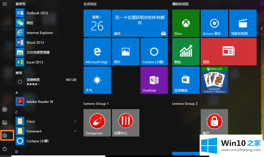This screenshot has width=264, height=157.
Task: Open the News (资讯) tile
Action: (x=229, y=52)
